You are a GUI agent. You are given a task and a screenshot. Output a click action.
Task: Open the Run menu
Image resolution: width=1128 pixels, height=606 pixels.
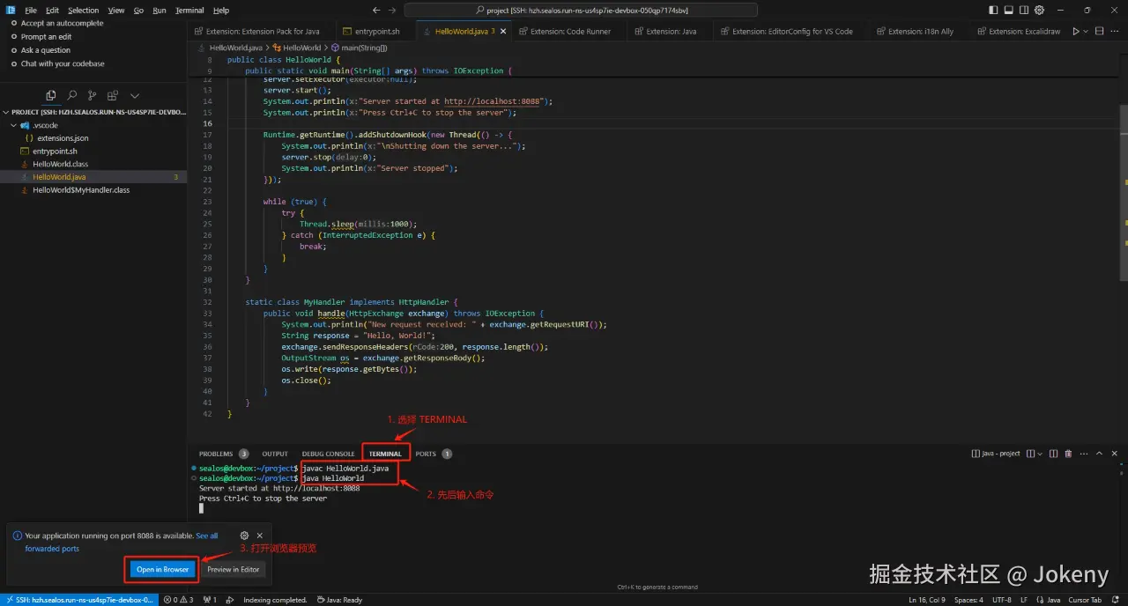(160, 10)
